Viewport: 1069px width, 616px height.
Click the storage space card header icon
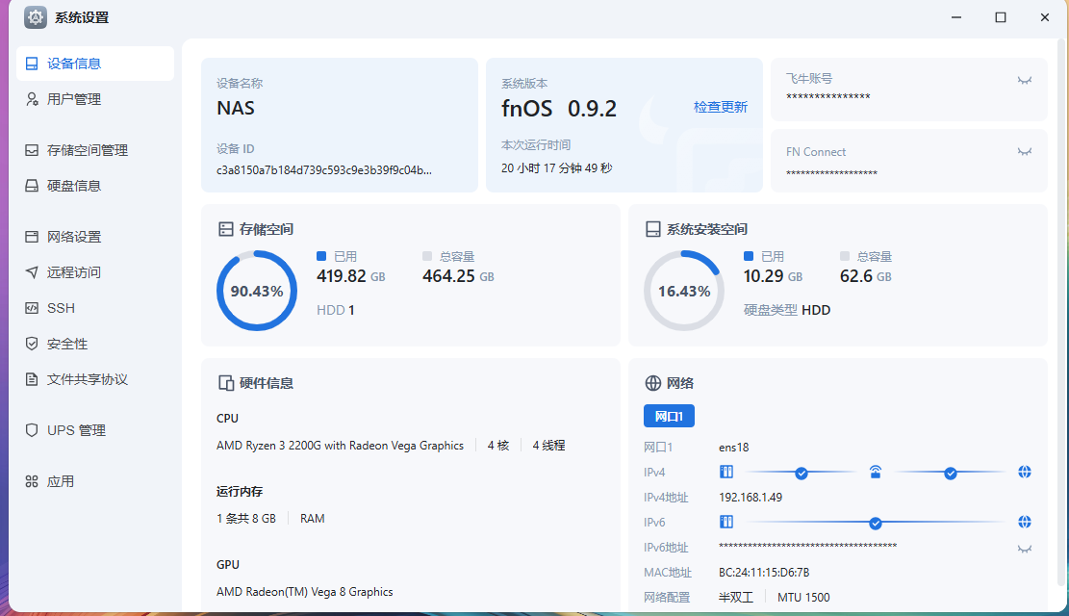click(x=226, y=229)
